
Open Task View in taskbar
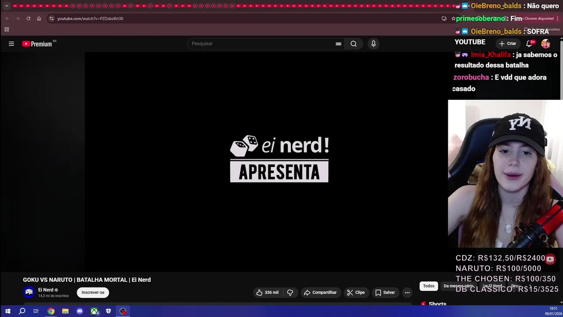[36, 311]
